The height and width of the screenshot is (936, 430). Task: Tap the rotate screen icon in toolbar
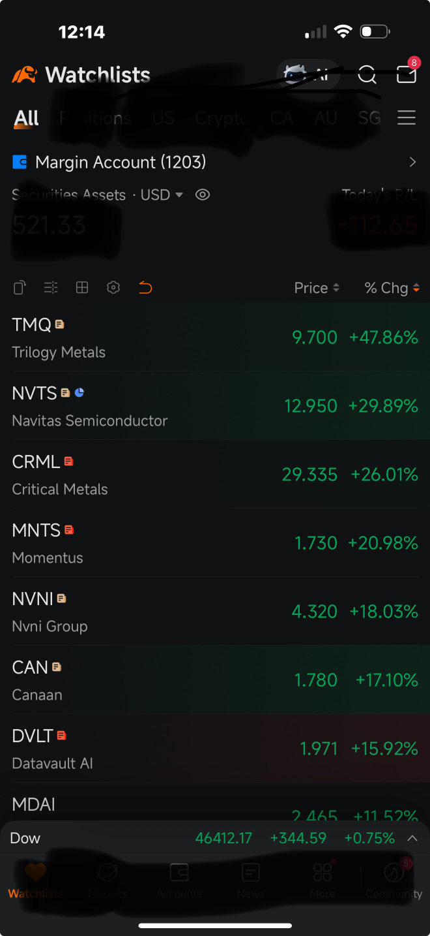click(20, 288)
